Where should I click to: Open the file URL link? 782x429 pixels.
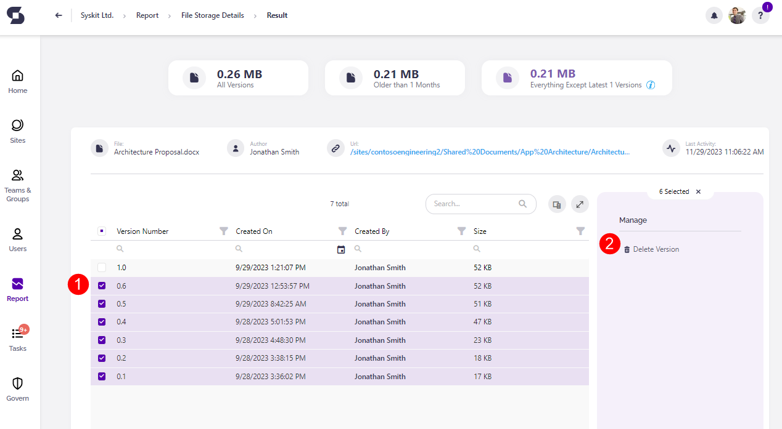(x=490, y=151)
